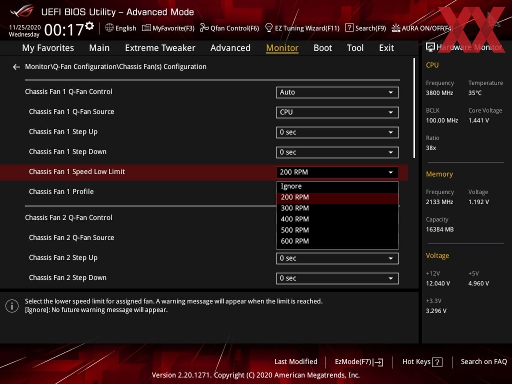This screenshot has height=384, width=512.
Task: Go to the Boot tab
Action: point(323,48)
